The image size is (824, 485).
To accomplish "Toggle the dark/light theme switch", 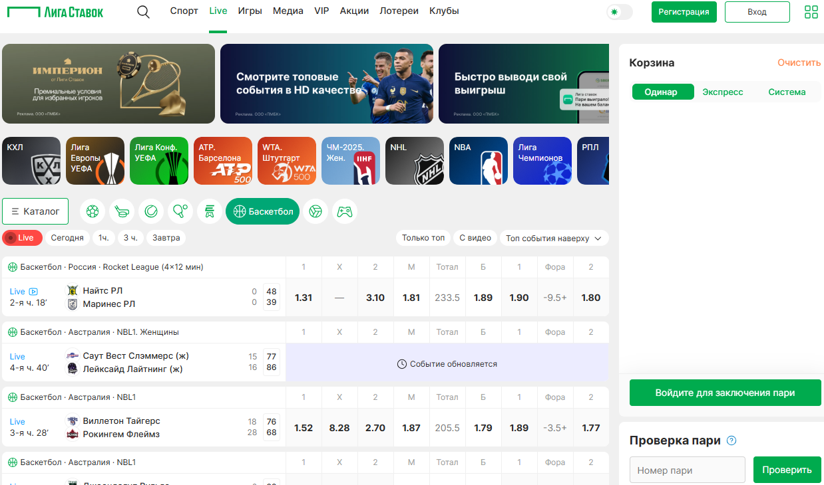I will tap(619, 12).
